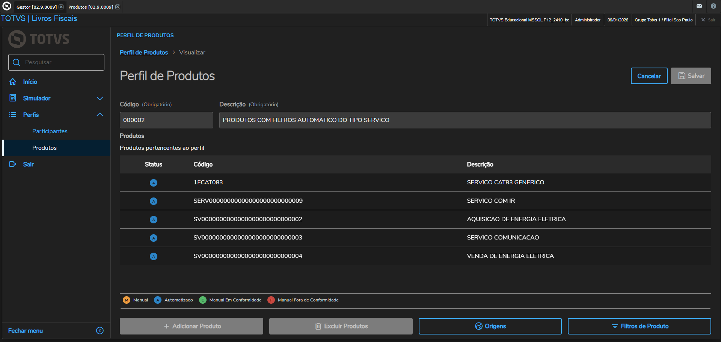Open the Filtros de Produto button
Image resolution: width=721 pixels, height=342 pixels.
pos(640,326)
